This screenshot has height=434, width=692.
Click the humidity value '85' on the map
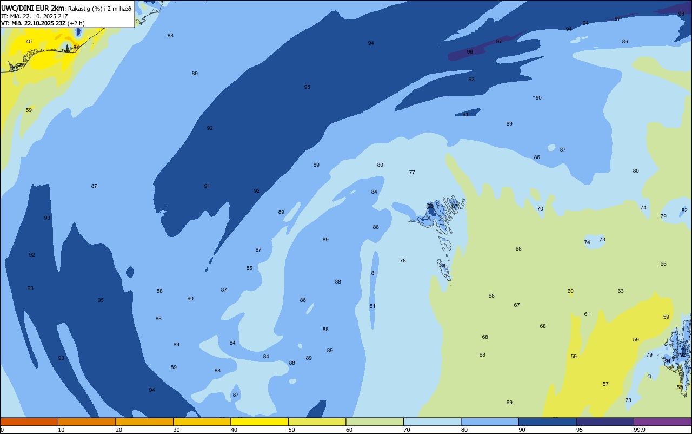tap(249, 268)
